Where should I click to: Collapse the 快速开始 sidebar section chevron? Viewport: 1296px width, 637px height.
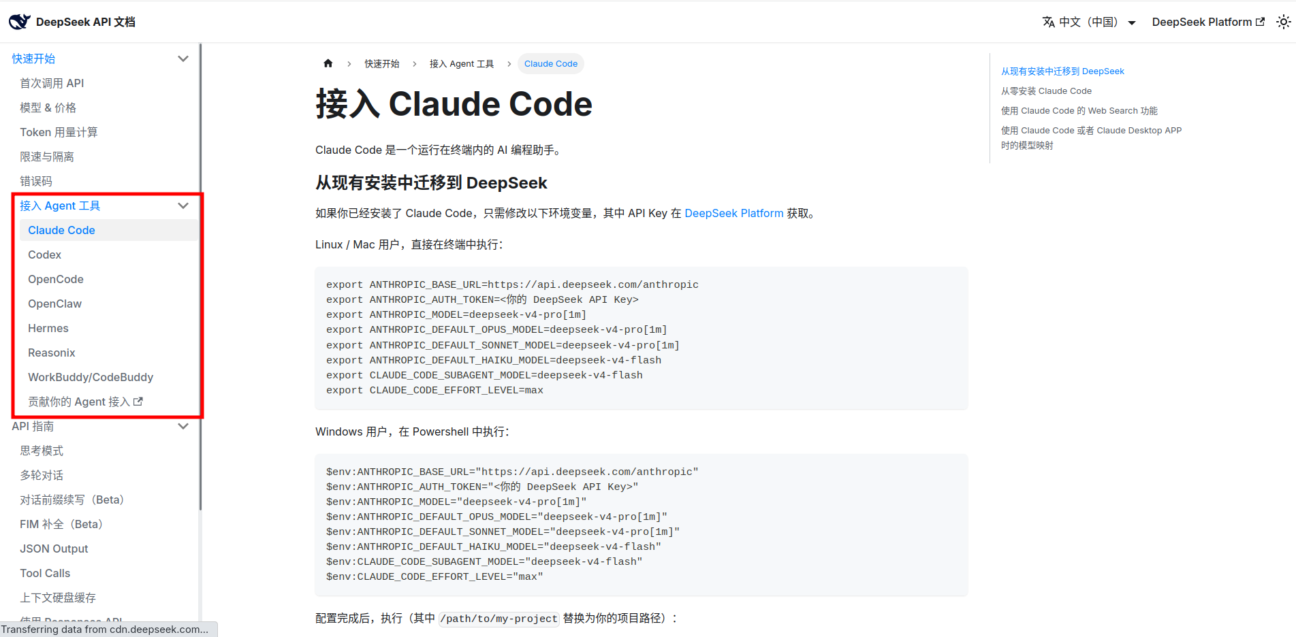click(183, 59)
